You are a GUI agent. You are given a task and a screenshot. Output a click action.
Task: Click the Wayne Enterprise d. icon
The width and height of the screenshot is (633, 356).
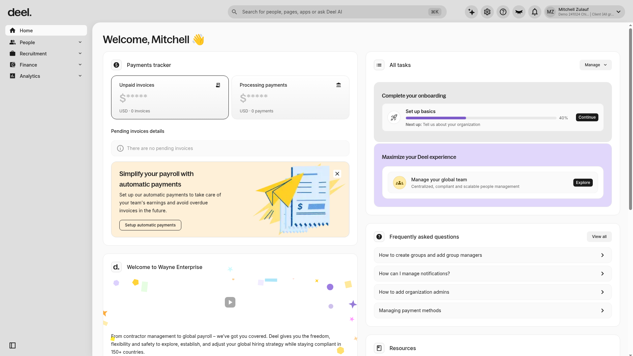tap(116, 267)
